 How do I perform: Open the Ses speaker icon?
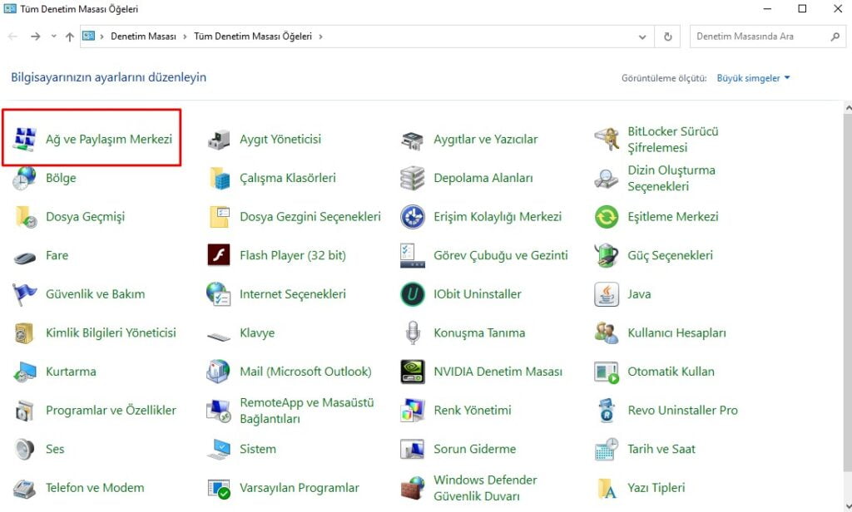coord(25,449)
